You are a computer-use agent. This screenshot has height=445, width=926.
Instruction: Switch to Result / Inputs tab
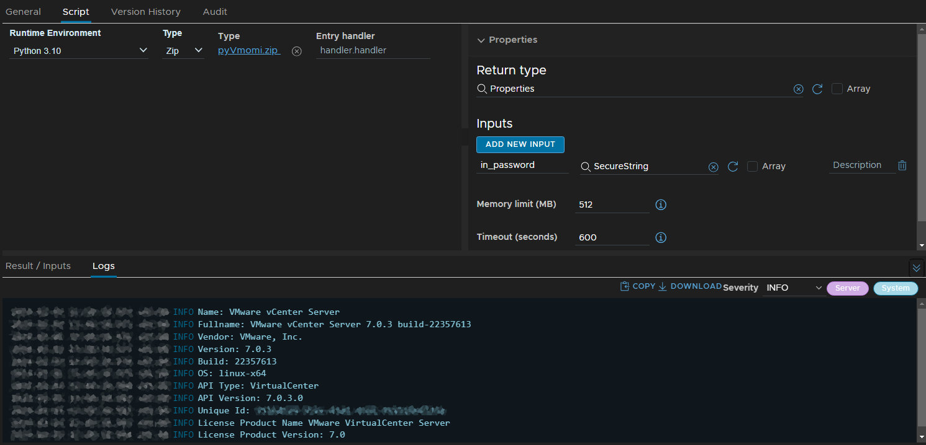point(38,266)
